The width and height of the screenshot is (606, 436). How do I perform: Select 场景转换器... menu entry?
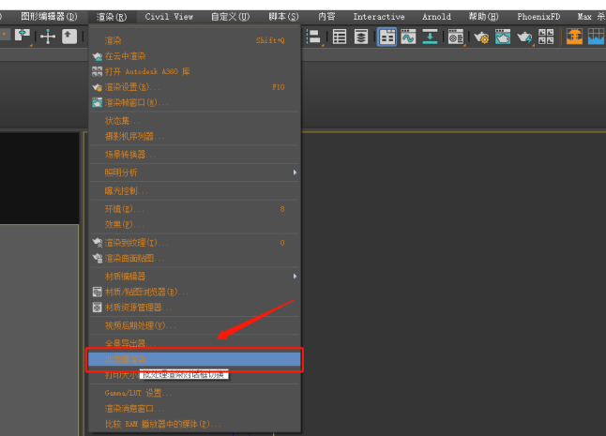pyautogui.click(x=195, y=155)
